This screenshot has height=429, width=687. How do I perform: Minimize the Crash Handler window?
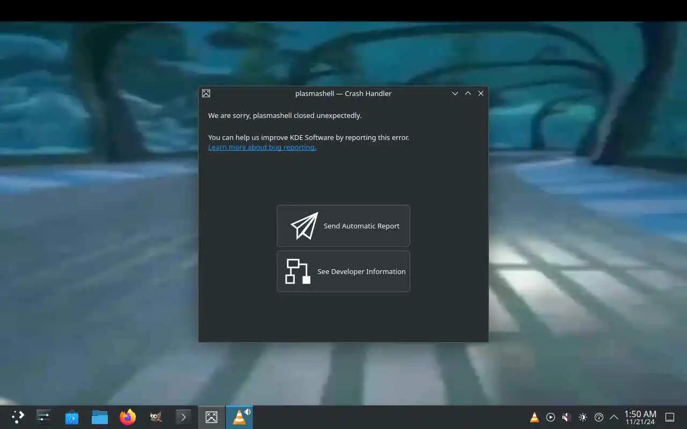(x=455, y=93)
